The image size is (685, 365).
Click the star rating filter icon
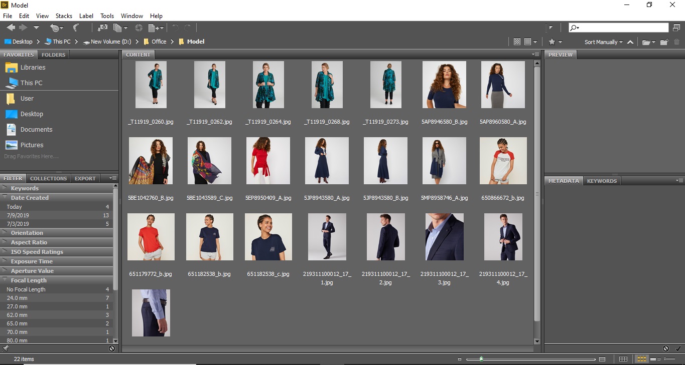pos(552,42)
